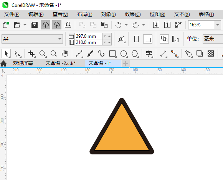Expand the Open recent files arrow
223x180 pixels.
pyautogui.click(x=25, y=25)
